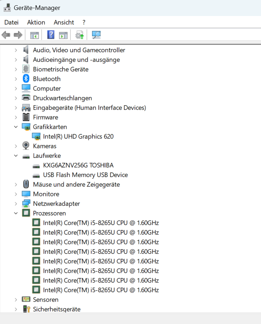Collapse the Grafikkarten node
This screenshot has width=261, height=324.
16,127
